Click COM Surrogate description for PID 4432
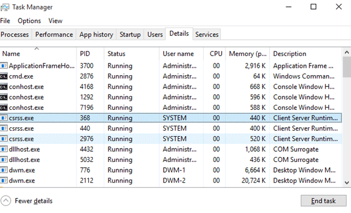Screen dimensions: 351x213 (296, 149)
